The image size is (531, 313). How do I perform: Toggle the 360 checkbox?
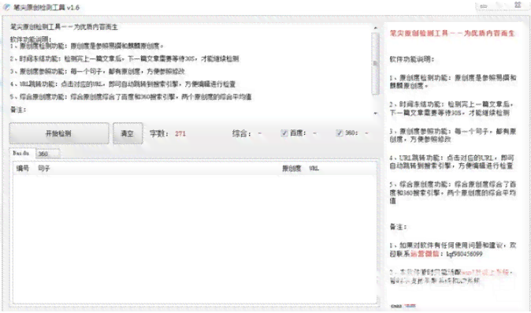(339, 133)
